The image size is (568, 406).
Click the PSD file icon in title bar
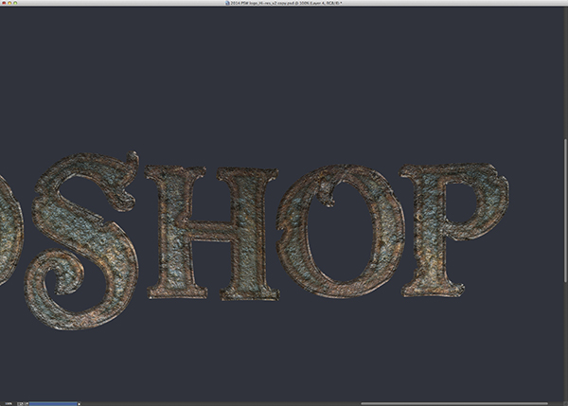click(227, 3)
